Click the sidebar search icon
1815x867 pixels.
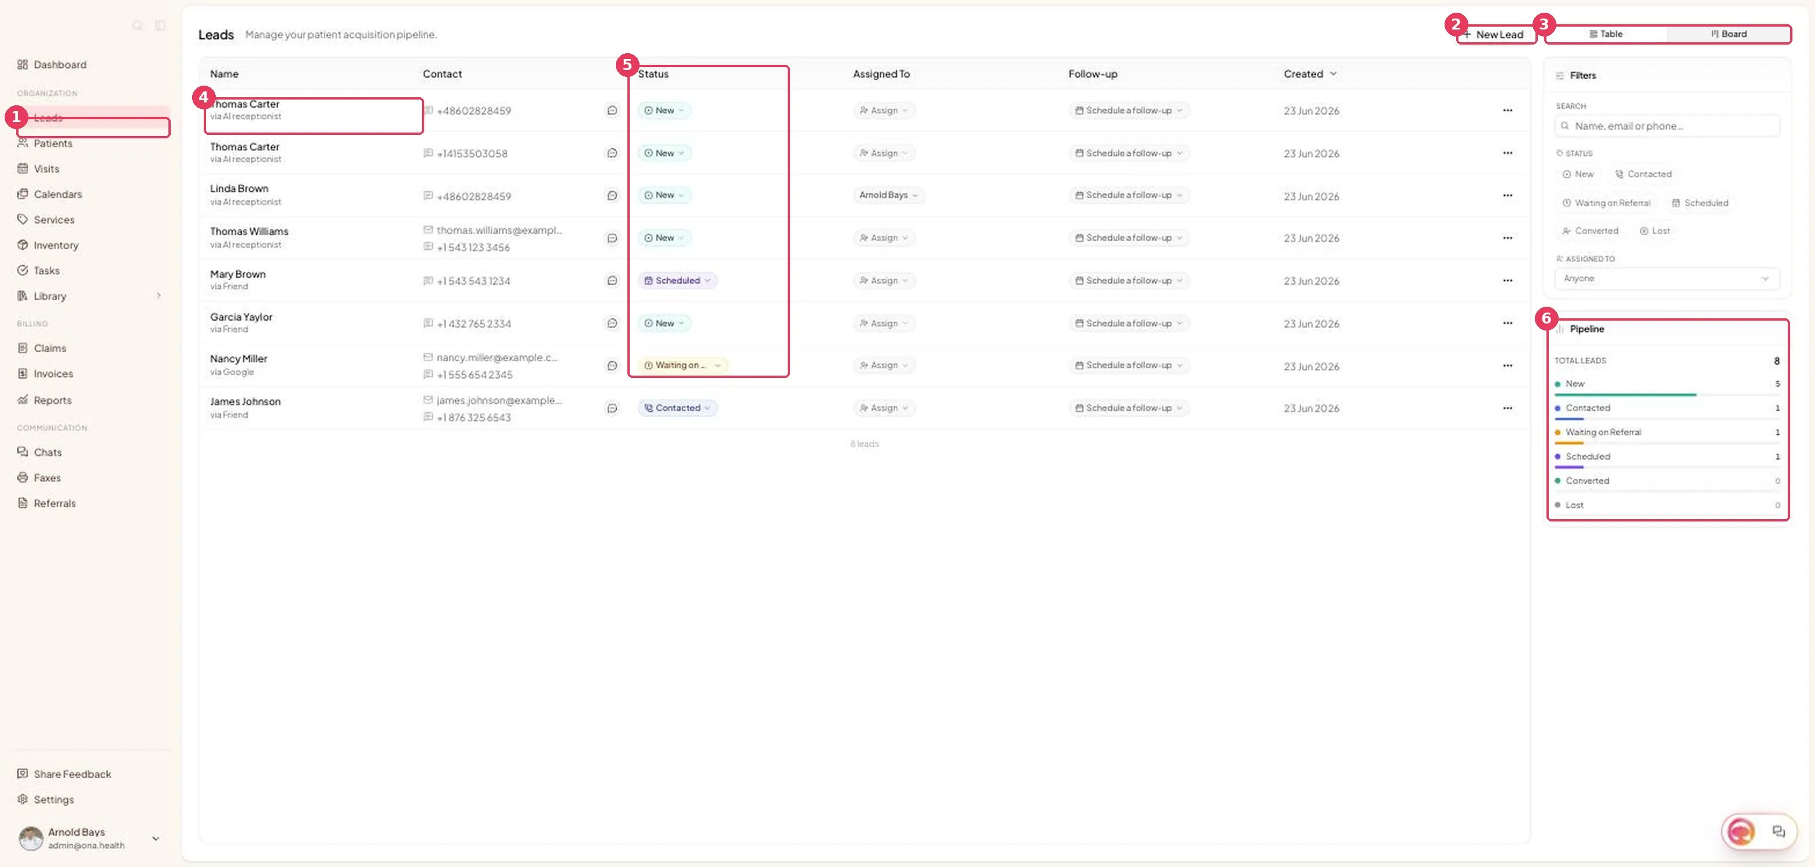point(137,25)
